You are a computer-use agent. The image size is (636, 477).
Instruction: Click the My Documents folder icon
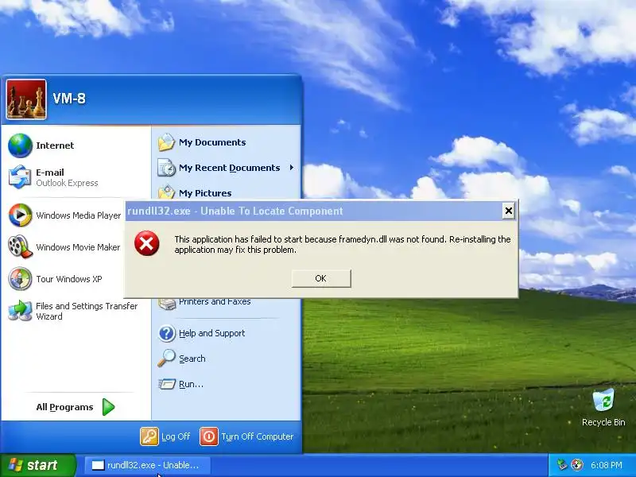coord(166,142)
